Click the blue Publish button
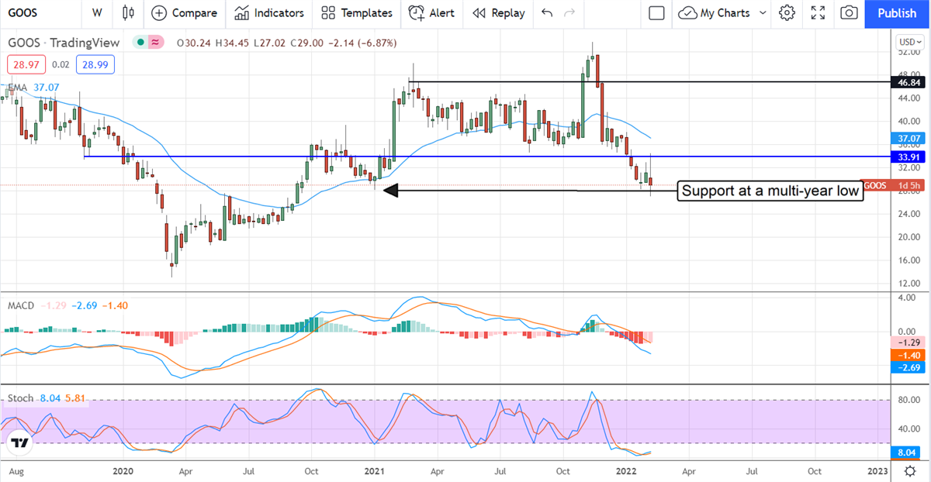Screen dimensions: 931x482 coord(897,13)
